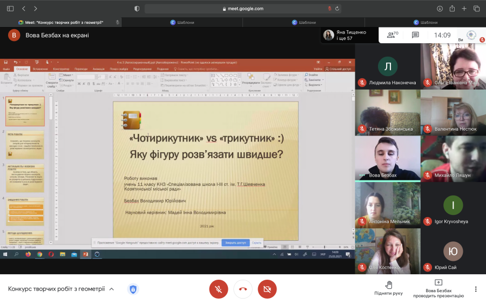The image size is (486, 304).
Task: Click Формат за зразком format painter
Action: (28, 85)
